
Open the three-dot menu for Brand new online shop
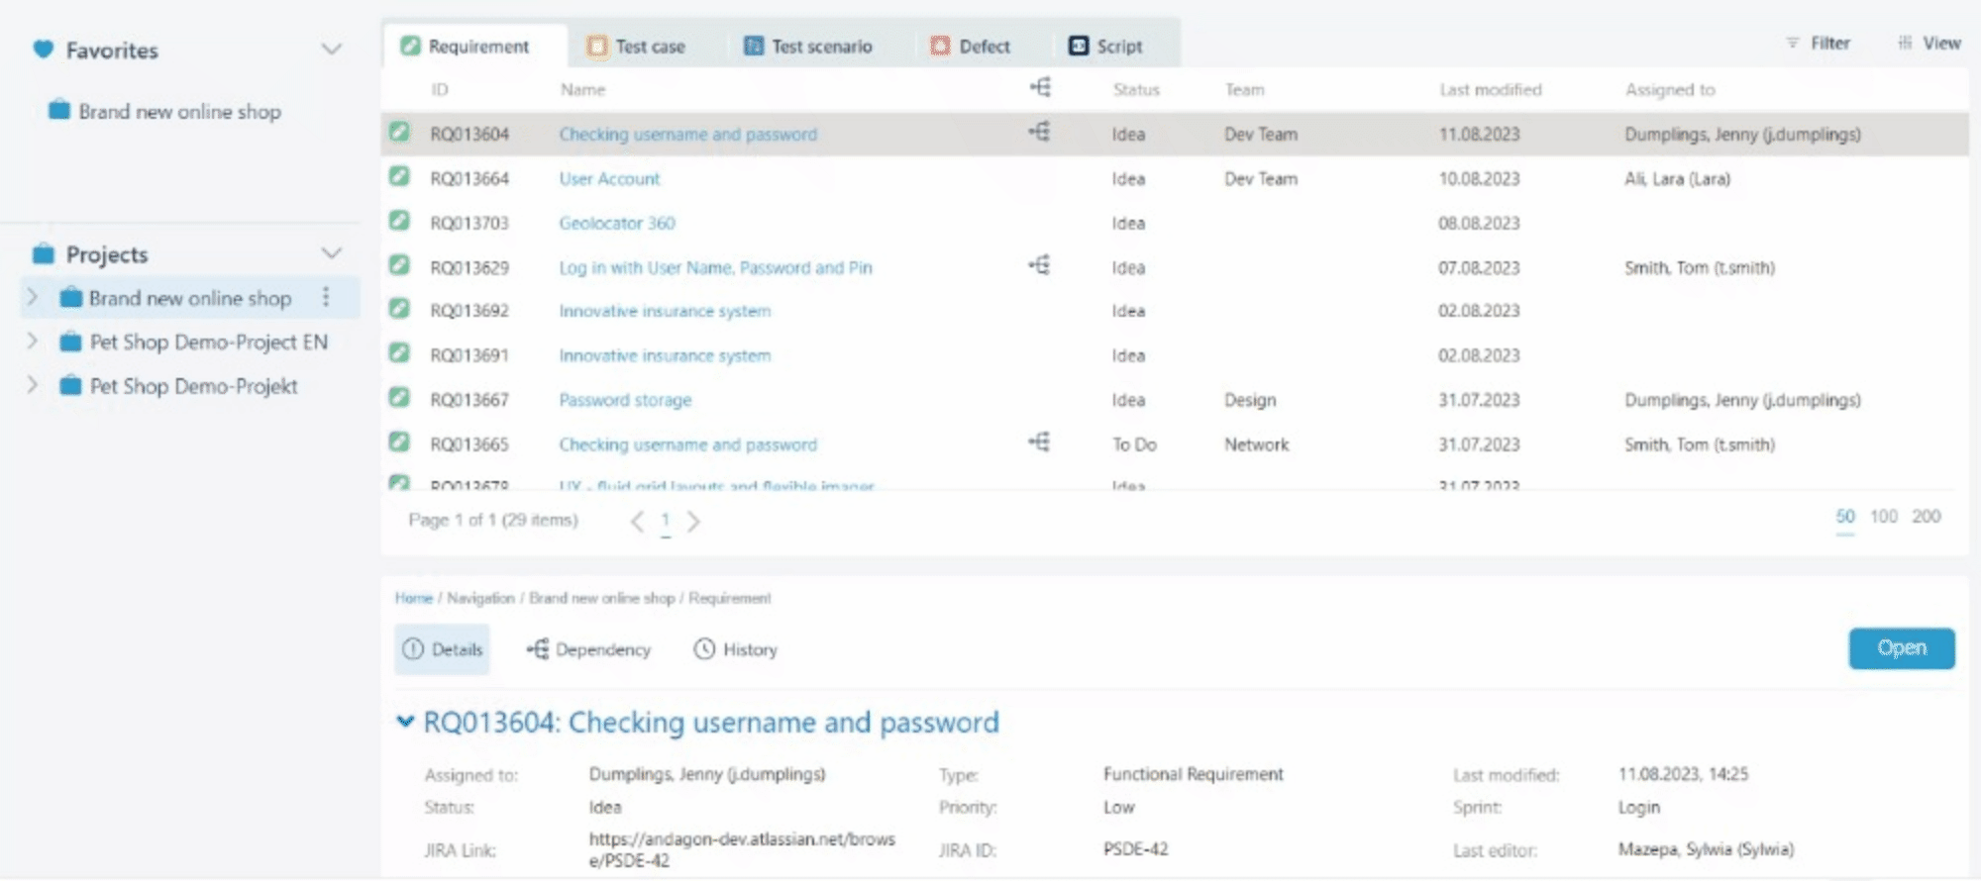pos(326,297)
